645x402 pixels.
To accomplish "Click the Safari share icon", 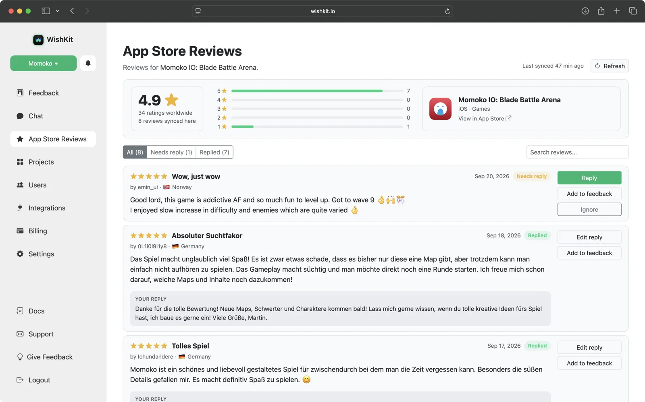I will [x=601, y=11].
